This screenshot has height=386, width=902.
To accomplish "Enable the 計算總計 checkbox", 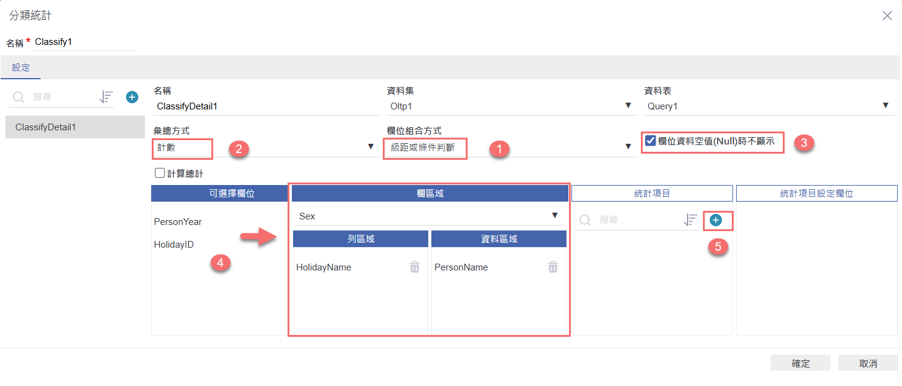I will pos(160,174).
